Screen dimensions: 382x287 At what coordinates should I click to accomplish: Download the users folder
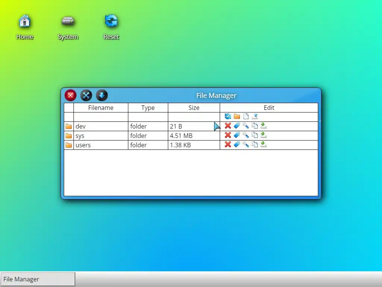point(264,144)
